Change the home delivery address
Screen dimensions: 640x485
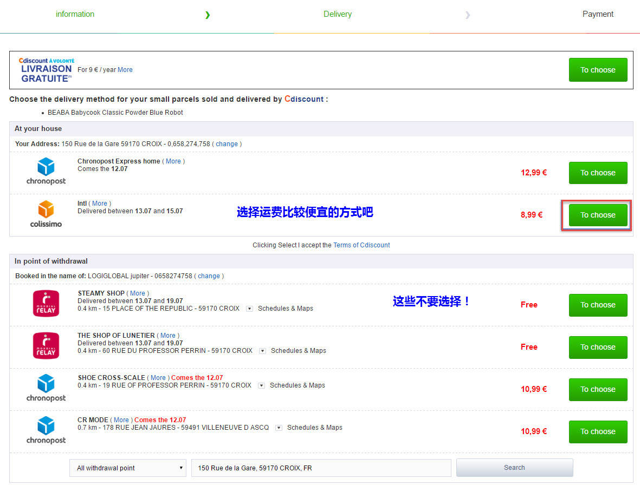pos(227,144)
